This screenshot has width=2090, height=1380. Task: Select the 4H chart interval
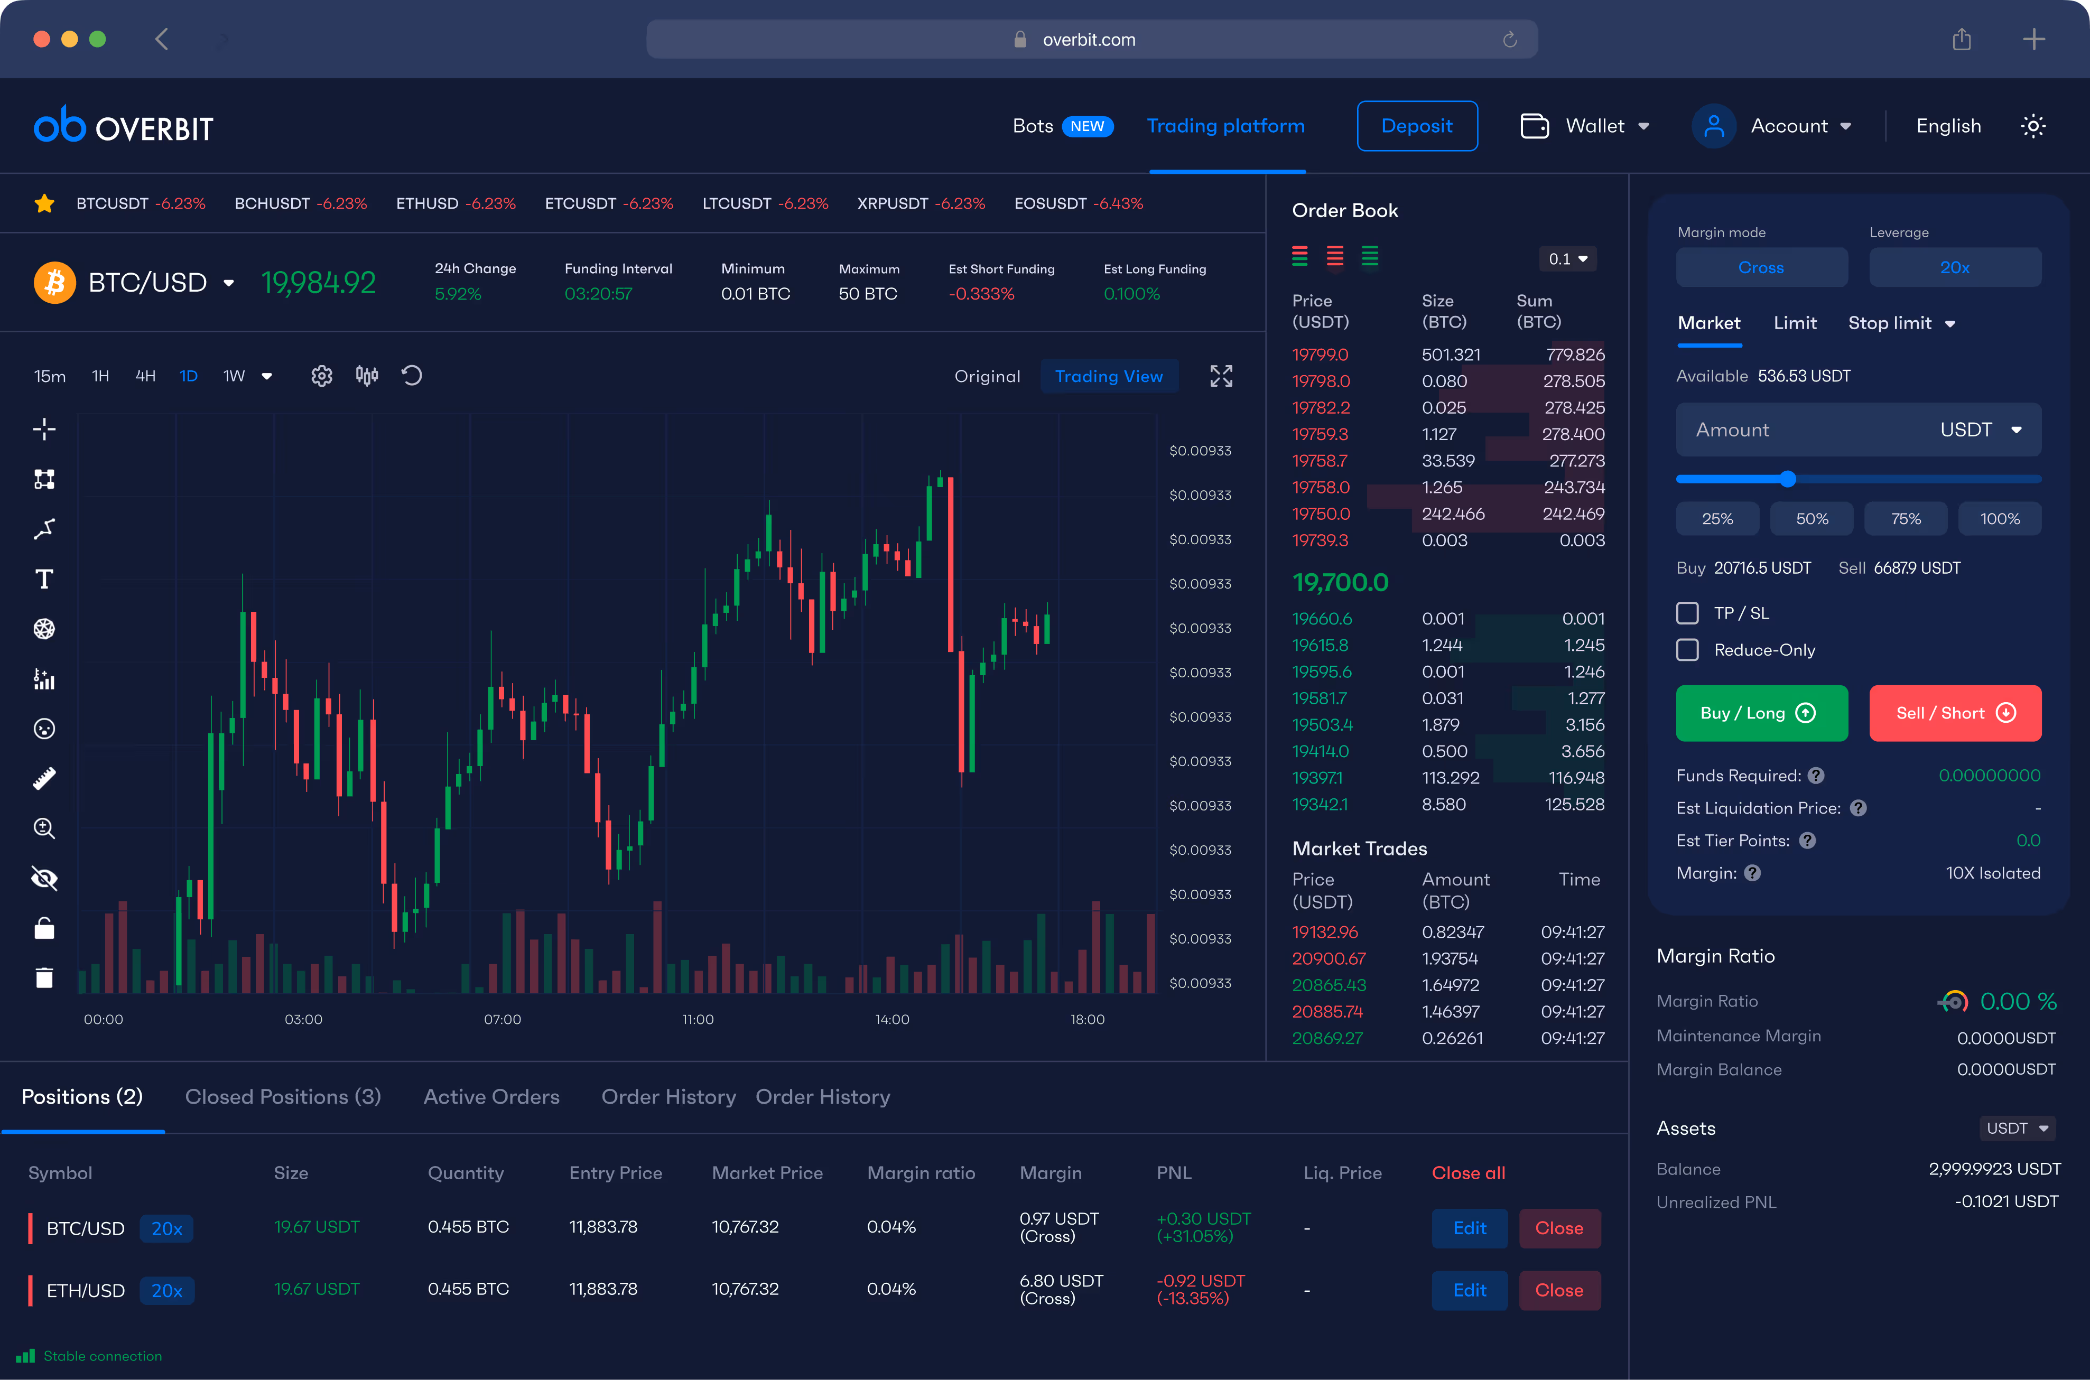[x=145, y=376]
